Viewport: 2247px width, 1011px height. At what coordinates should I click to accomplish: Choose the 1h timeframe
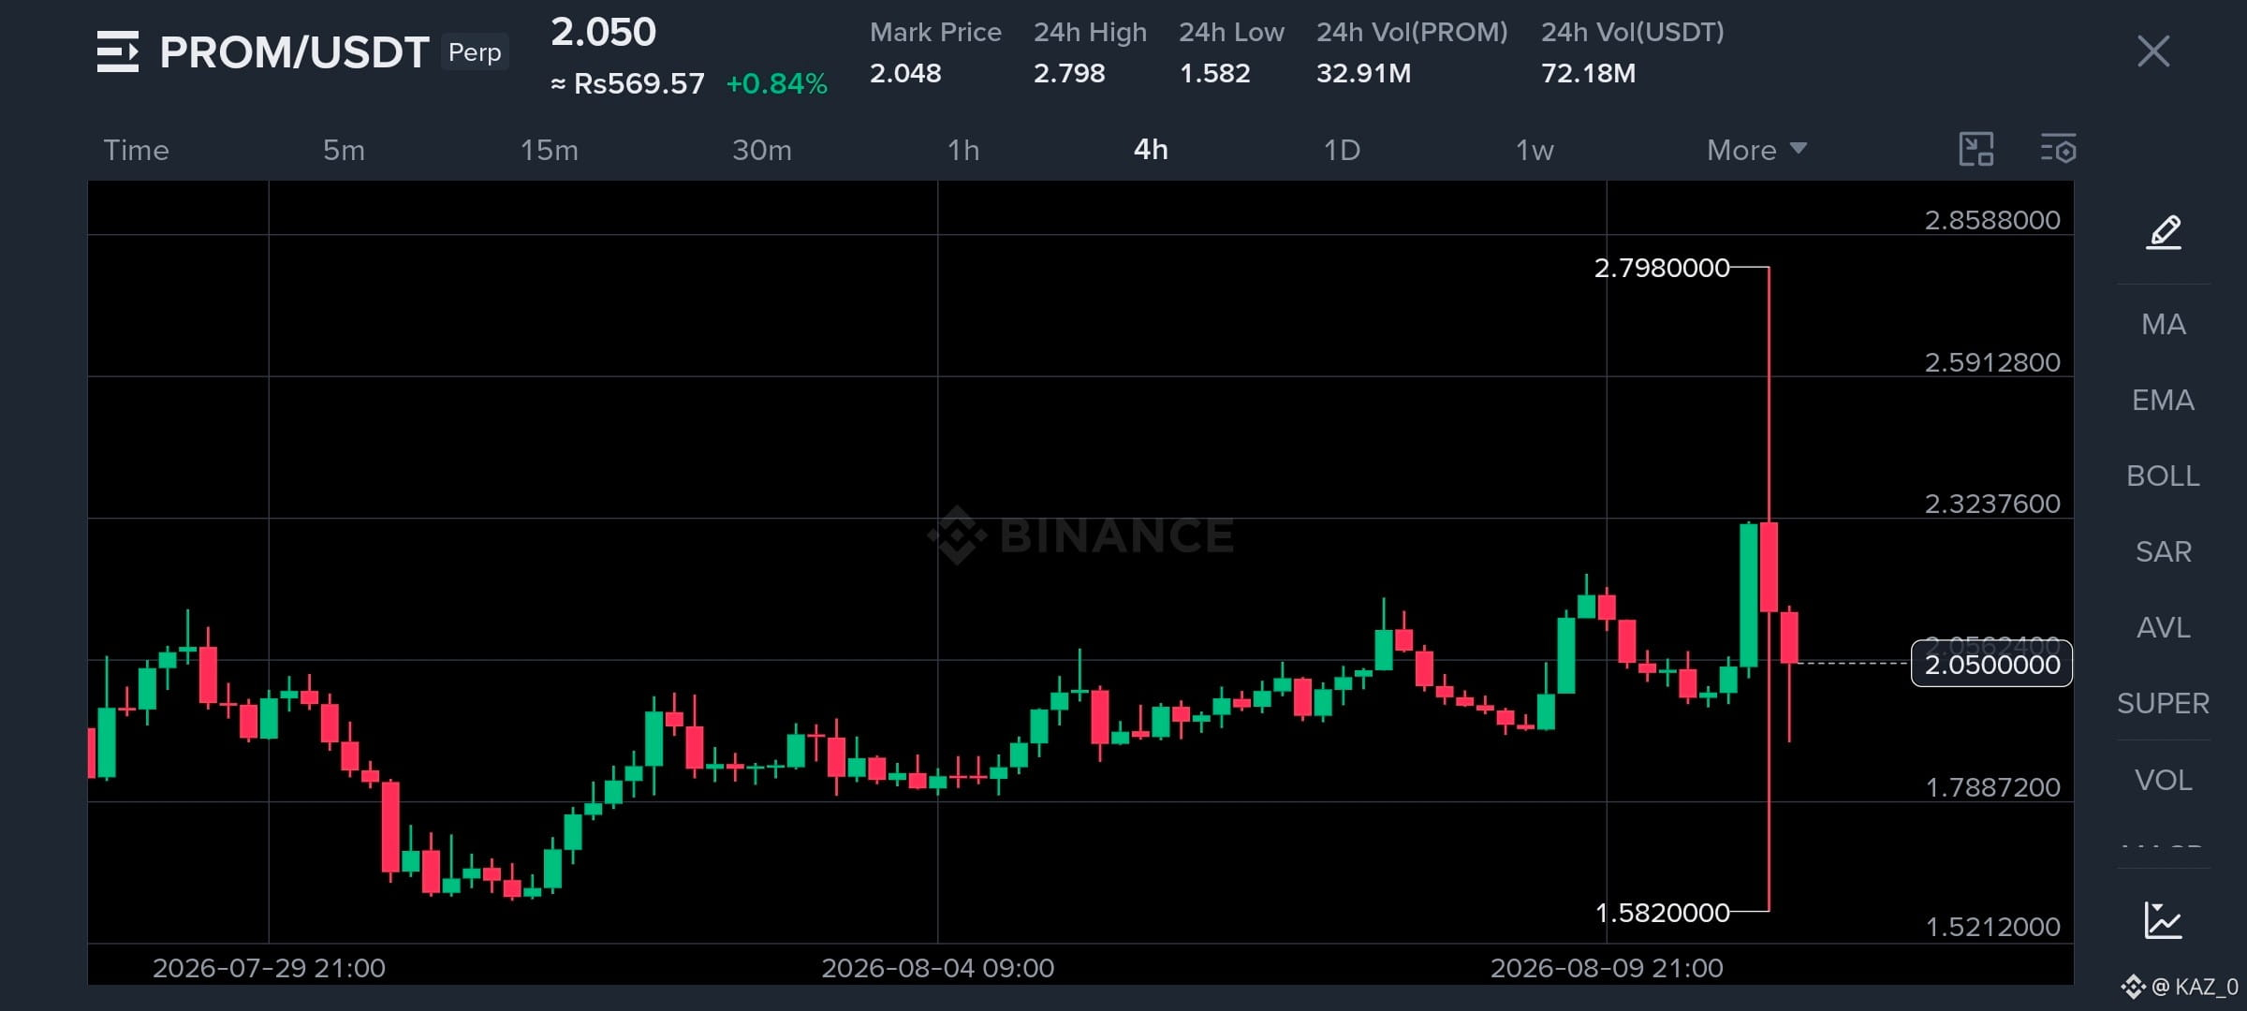coord(963,150)
